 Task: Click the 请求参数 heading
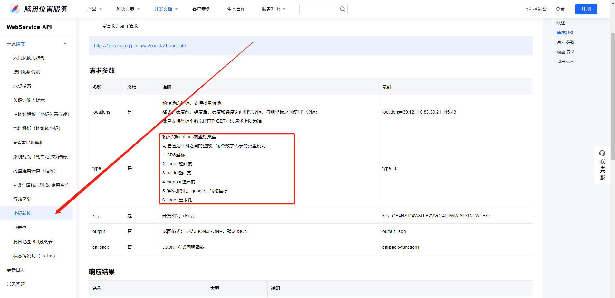pyautogui.click(x=102, y=70)
